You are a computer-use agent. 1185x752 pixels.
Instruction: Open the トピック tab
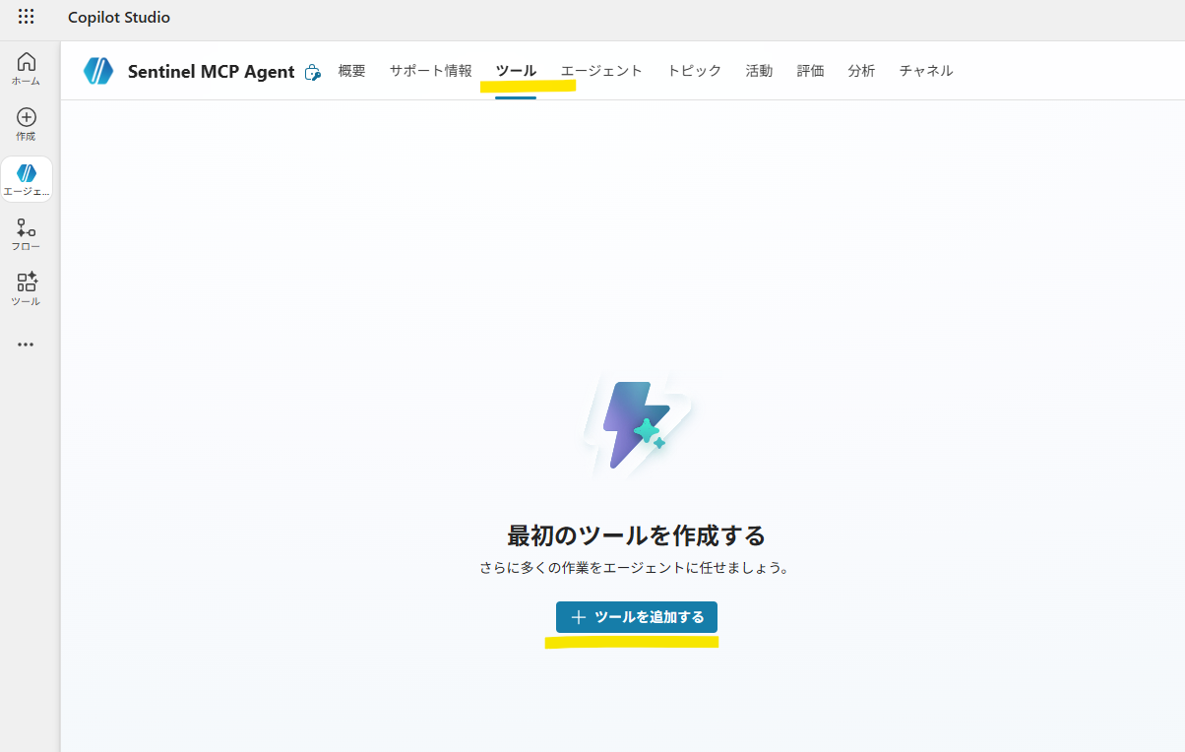coord(694,71)
